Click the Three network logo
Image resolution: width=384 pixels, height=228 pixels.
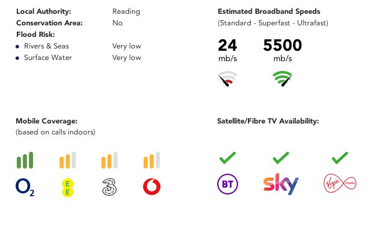click(109, 187)
